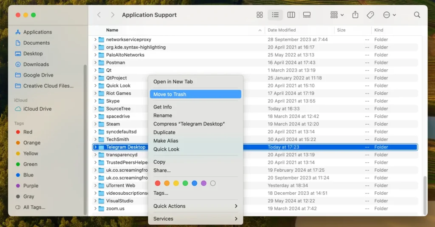Expand the Riot Games folder

pos(95,94)
